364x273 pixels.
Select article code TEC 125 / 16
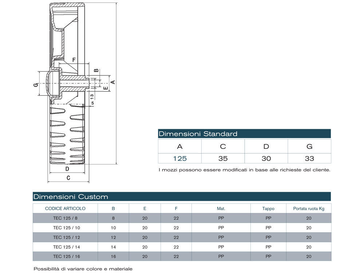pyautogui.click(x=65, y=256)
